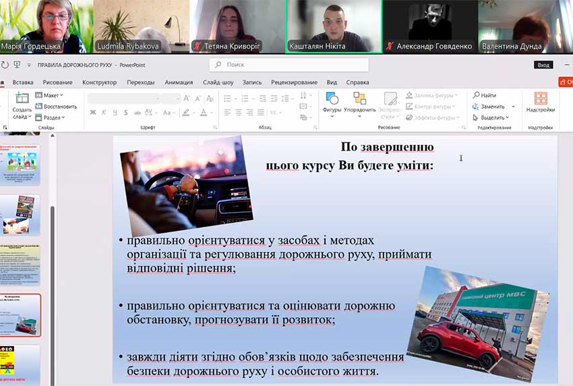Expand the Макет layout dropdown
573x386 pixels.
pos(49,95)
